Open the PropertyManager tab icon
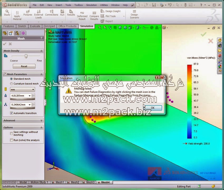Viewport: 224px width, 190px height. pos(11,33)
